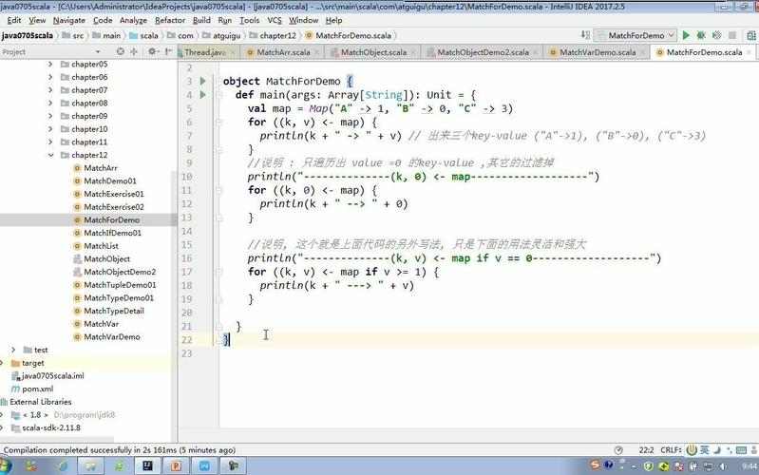Click gutter run arrow beside def main

(x=202, y=95)
